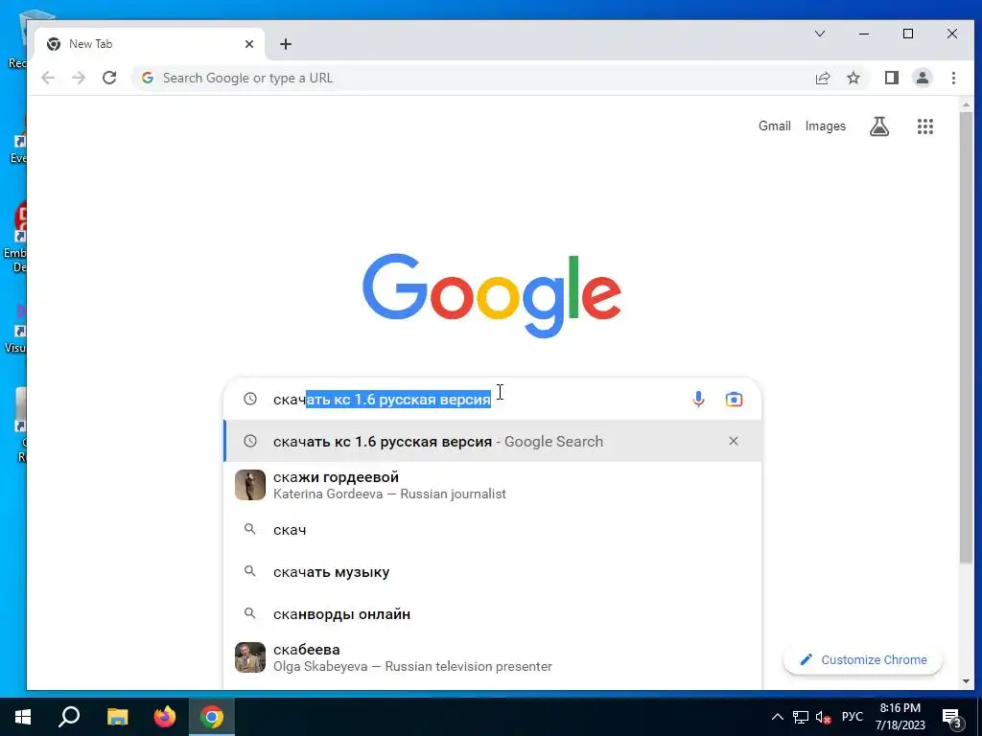Open the Search Labs flask icon
982x736 pixels.
879,126
